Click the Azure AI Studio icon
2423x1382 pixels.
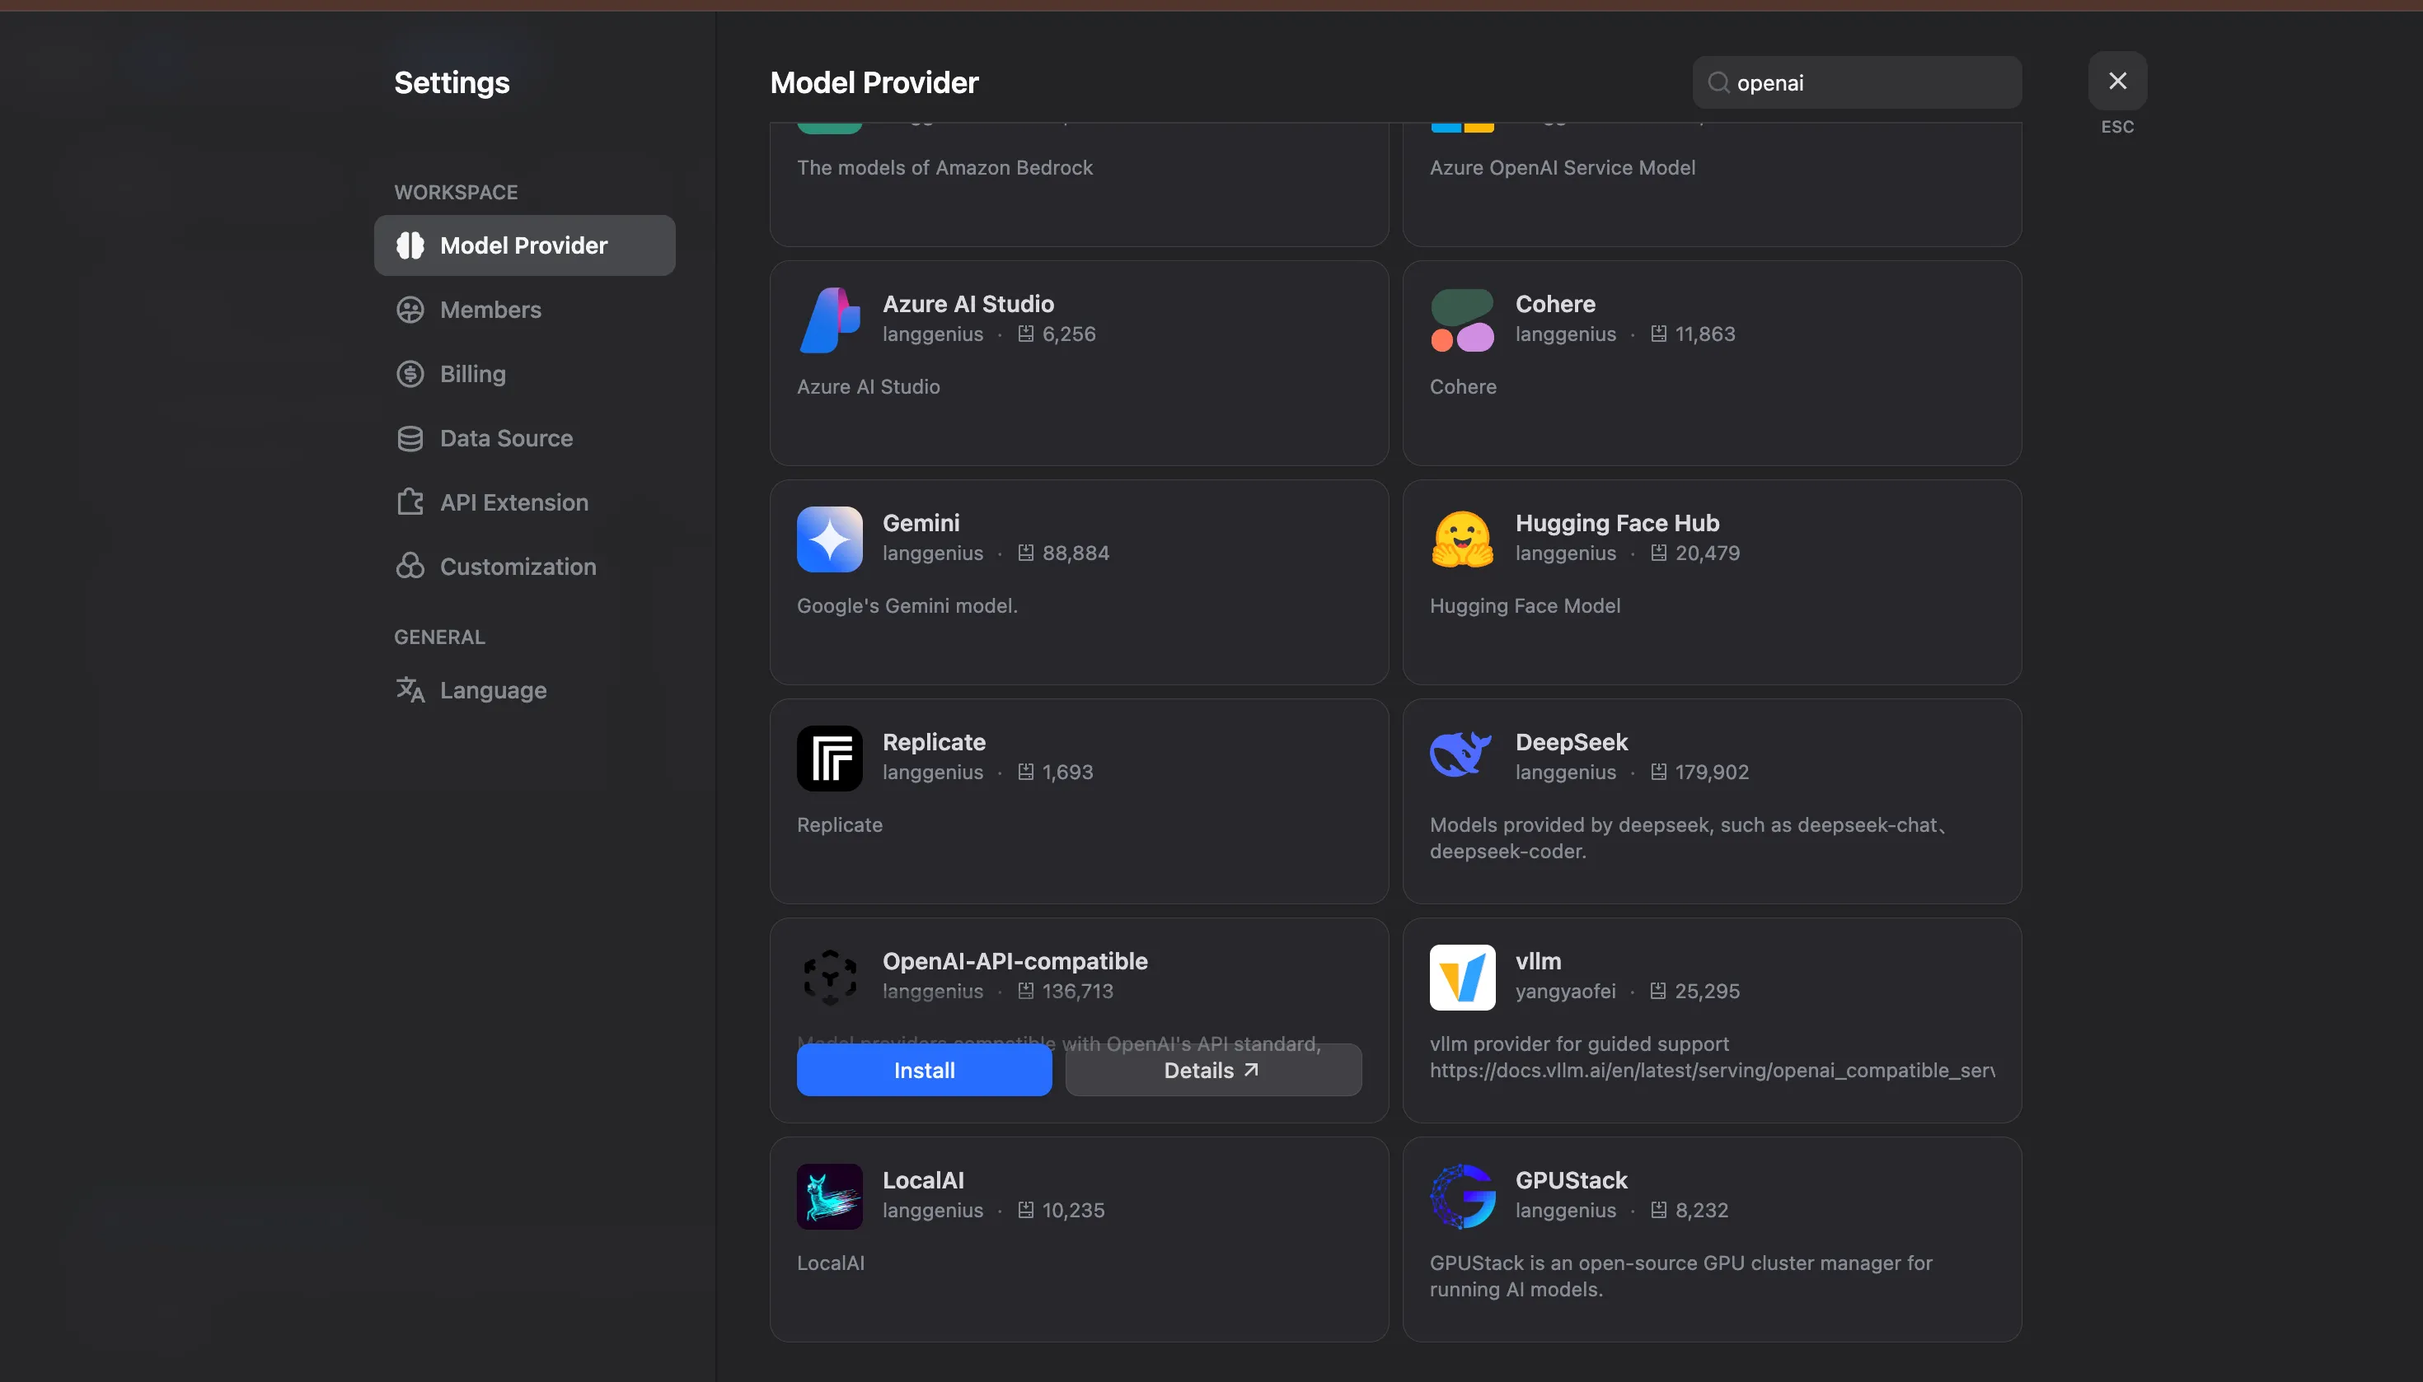[829, 321]
